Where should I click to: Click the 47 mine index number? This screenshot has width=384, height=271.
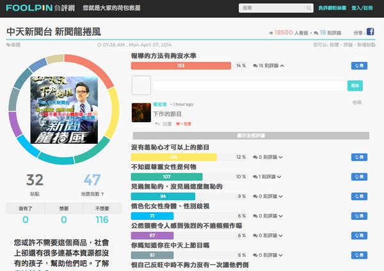(x=92, y=180)
